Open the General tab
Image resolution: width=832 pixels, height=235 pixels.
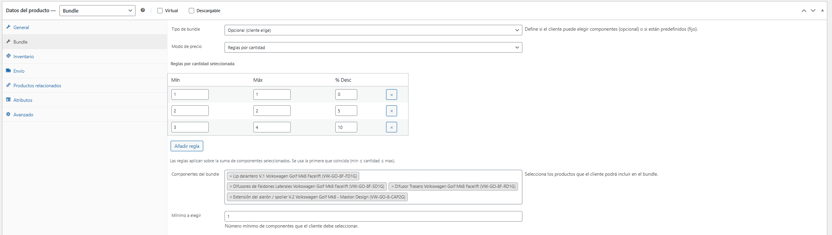(85, 28)
